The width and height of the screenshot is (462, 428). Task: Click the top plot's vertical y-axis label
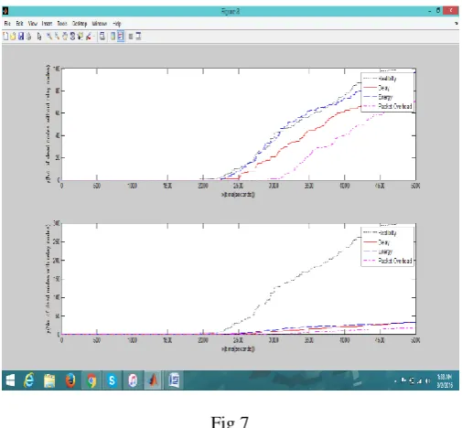[48, 123]
